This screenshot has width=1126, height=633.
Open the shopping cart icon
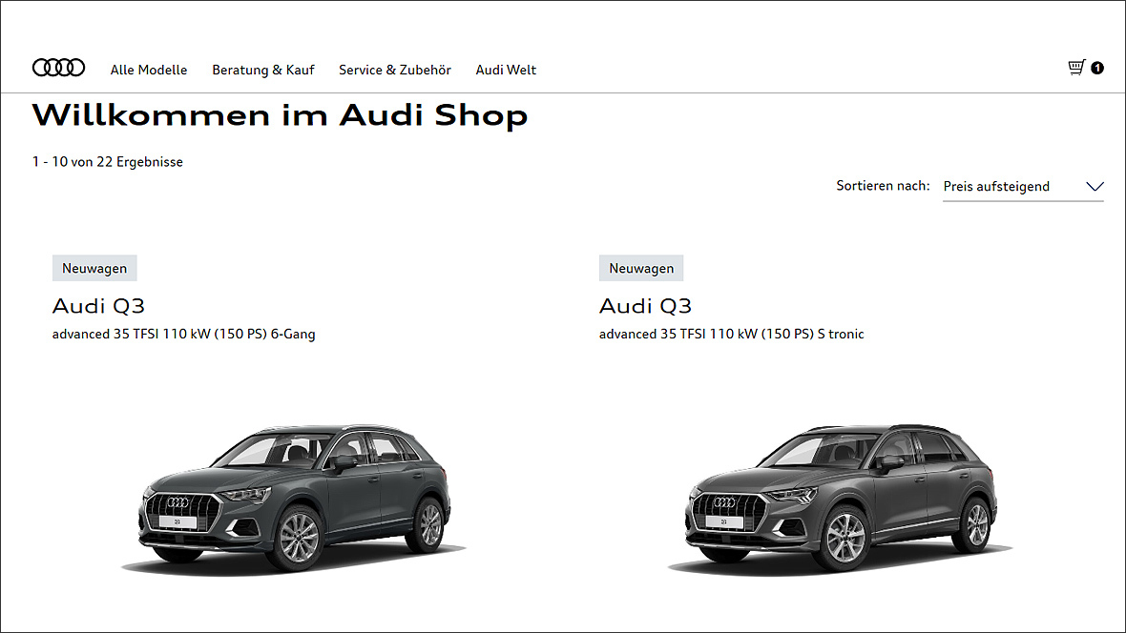(1076, 68)
